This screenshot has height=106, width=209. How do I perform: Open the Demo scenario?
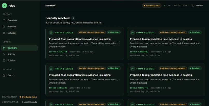click(19, 75)
